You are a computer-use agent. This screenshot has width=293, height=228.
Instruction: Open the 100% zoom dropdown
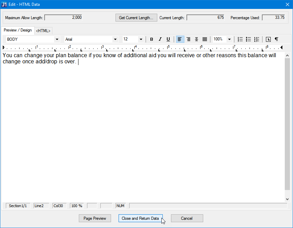[229, 39]
